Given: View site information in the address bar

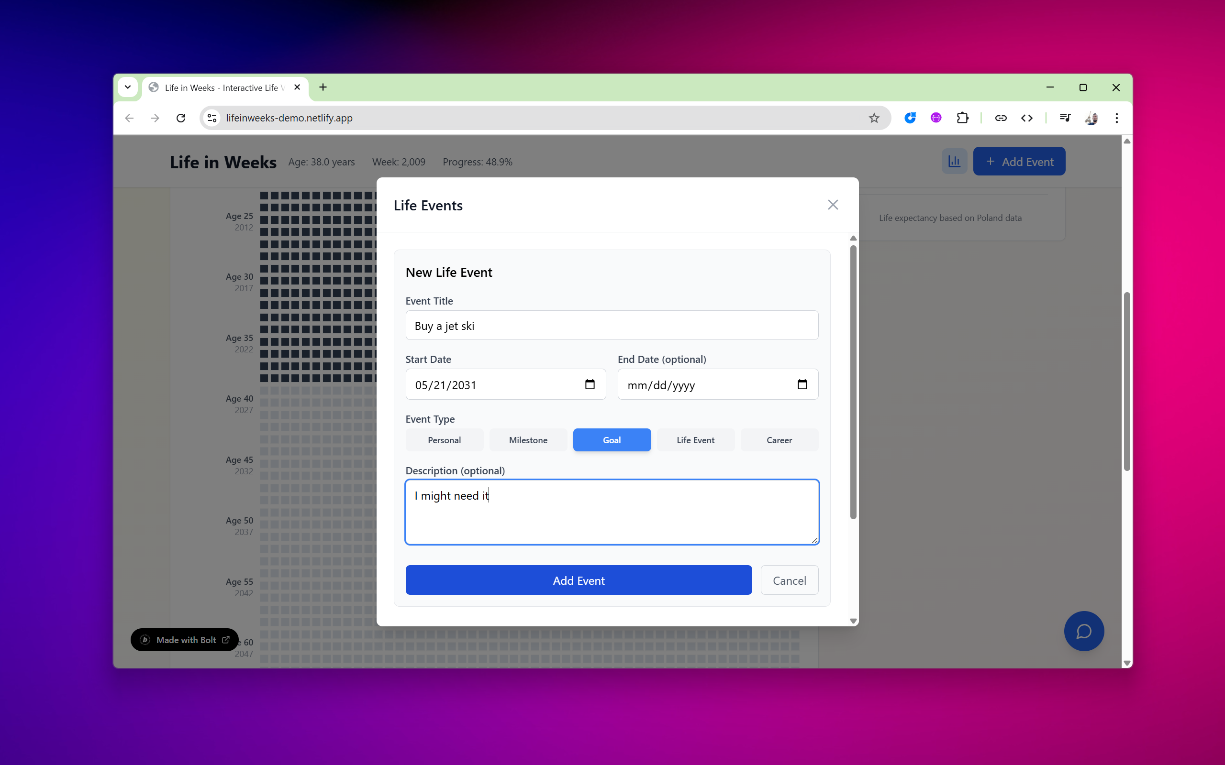Looking at the screenshot, I should (212, 118).
